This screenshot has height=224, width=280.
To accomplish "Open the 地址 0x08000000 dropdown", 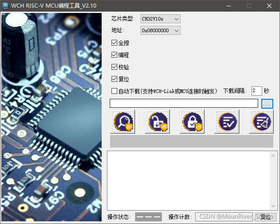I will point(161,30).
